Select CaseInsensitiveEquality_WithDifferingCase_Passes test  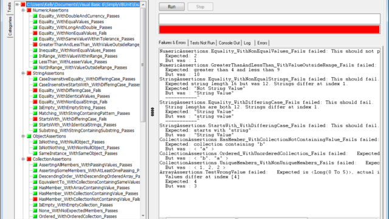click(87, 79)
